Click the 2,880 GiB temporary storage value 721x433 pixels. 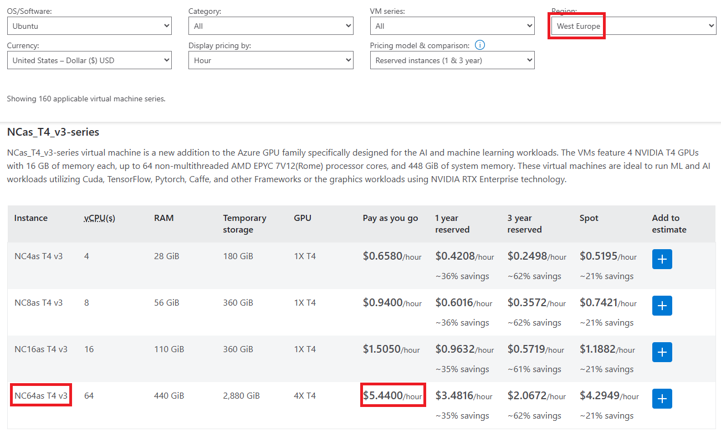click(242, 396)
